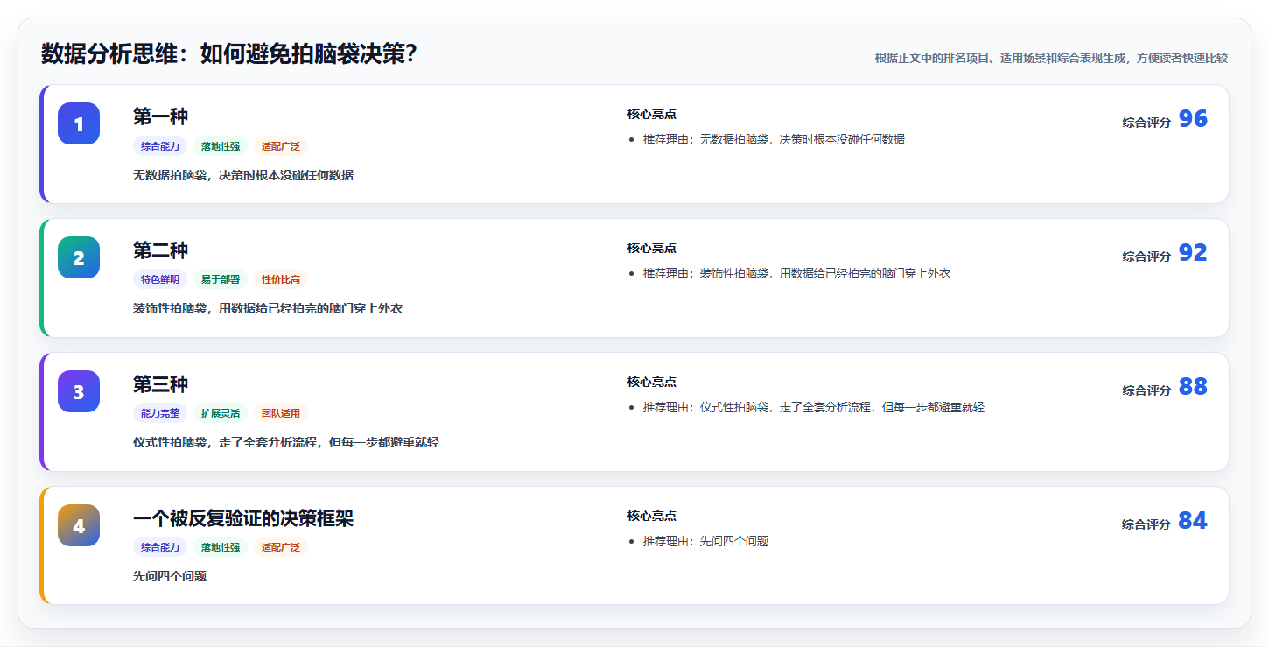The height and width of the screenshot is (647, 1269).
Task: Click the rank 4 number badge
Action: (x=79, y=525)
